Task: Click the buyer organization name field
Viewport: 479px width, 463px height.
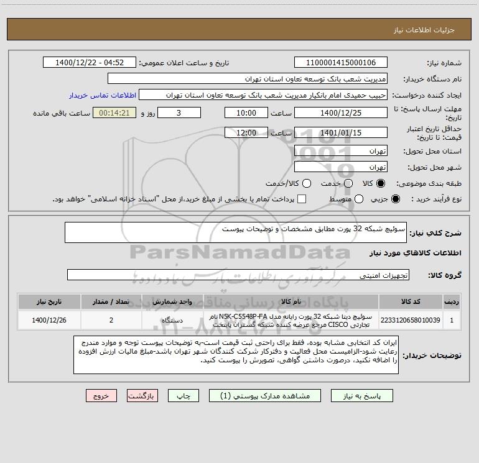Action: tap(248, 79)
